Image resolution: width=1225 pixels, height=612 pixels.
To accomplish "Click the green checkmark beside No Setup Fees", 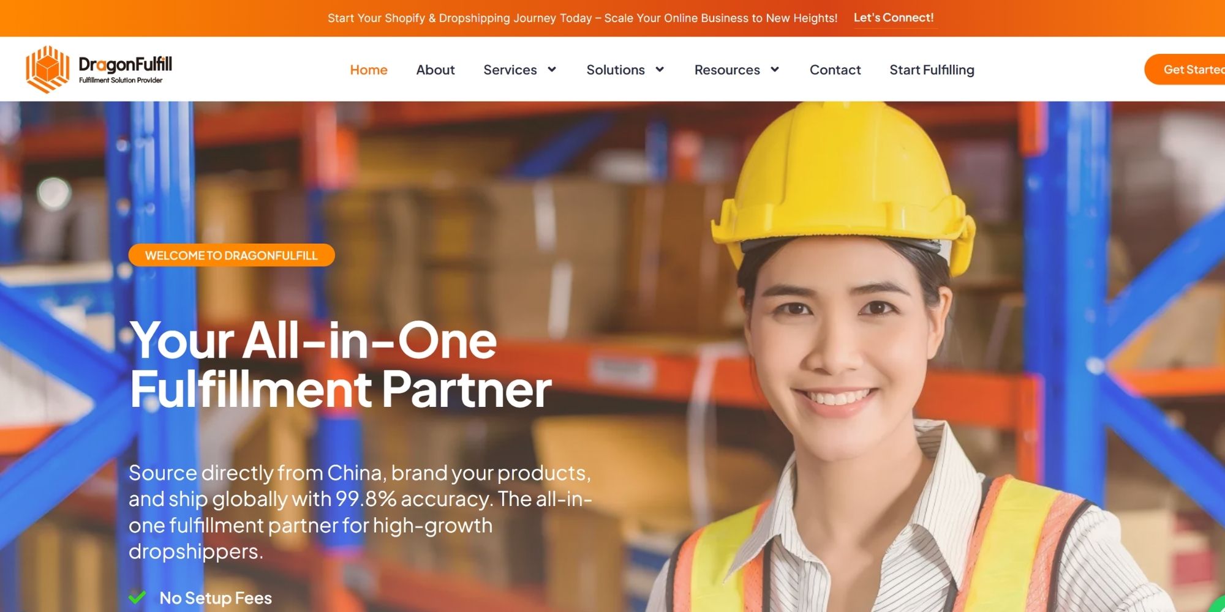I will [x=137, y=597].
